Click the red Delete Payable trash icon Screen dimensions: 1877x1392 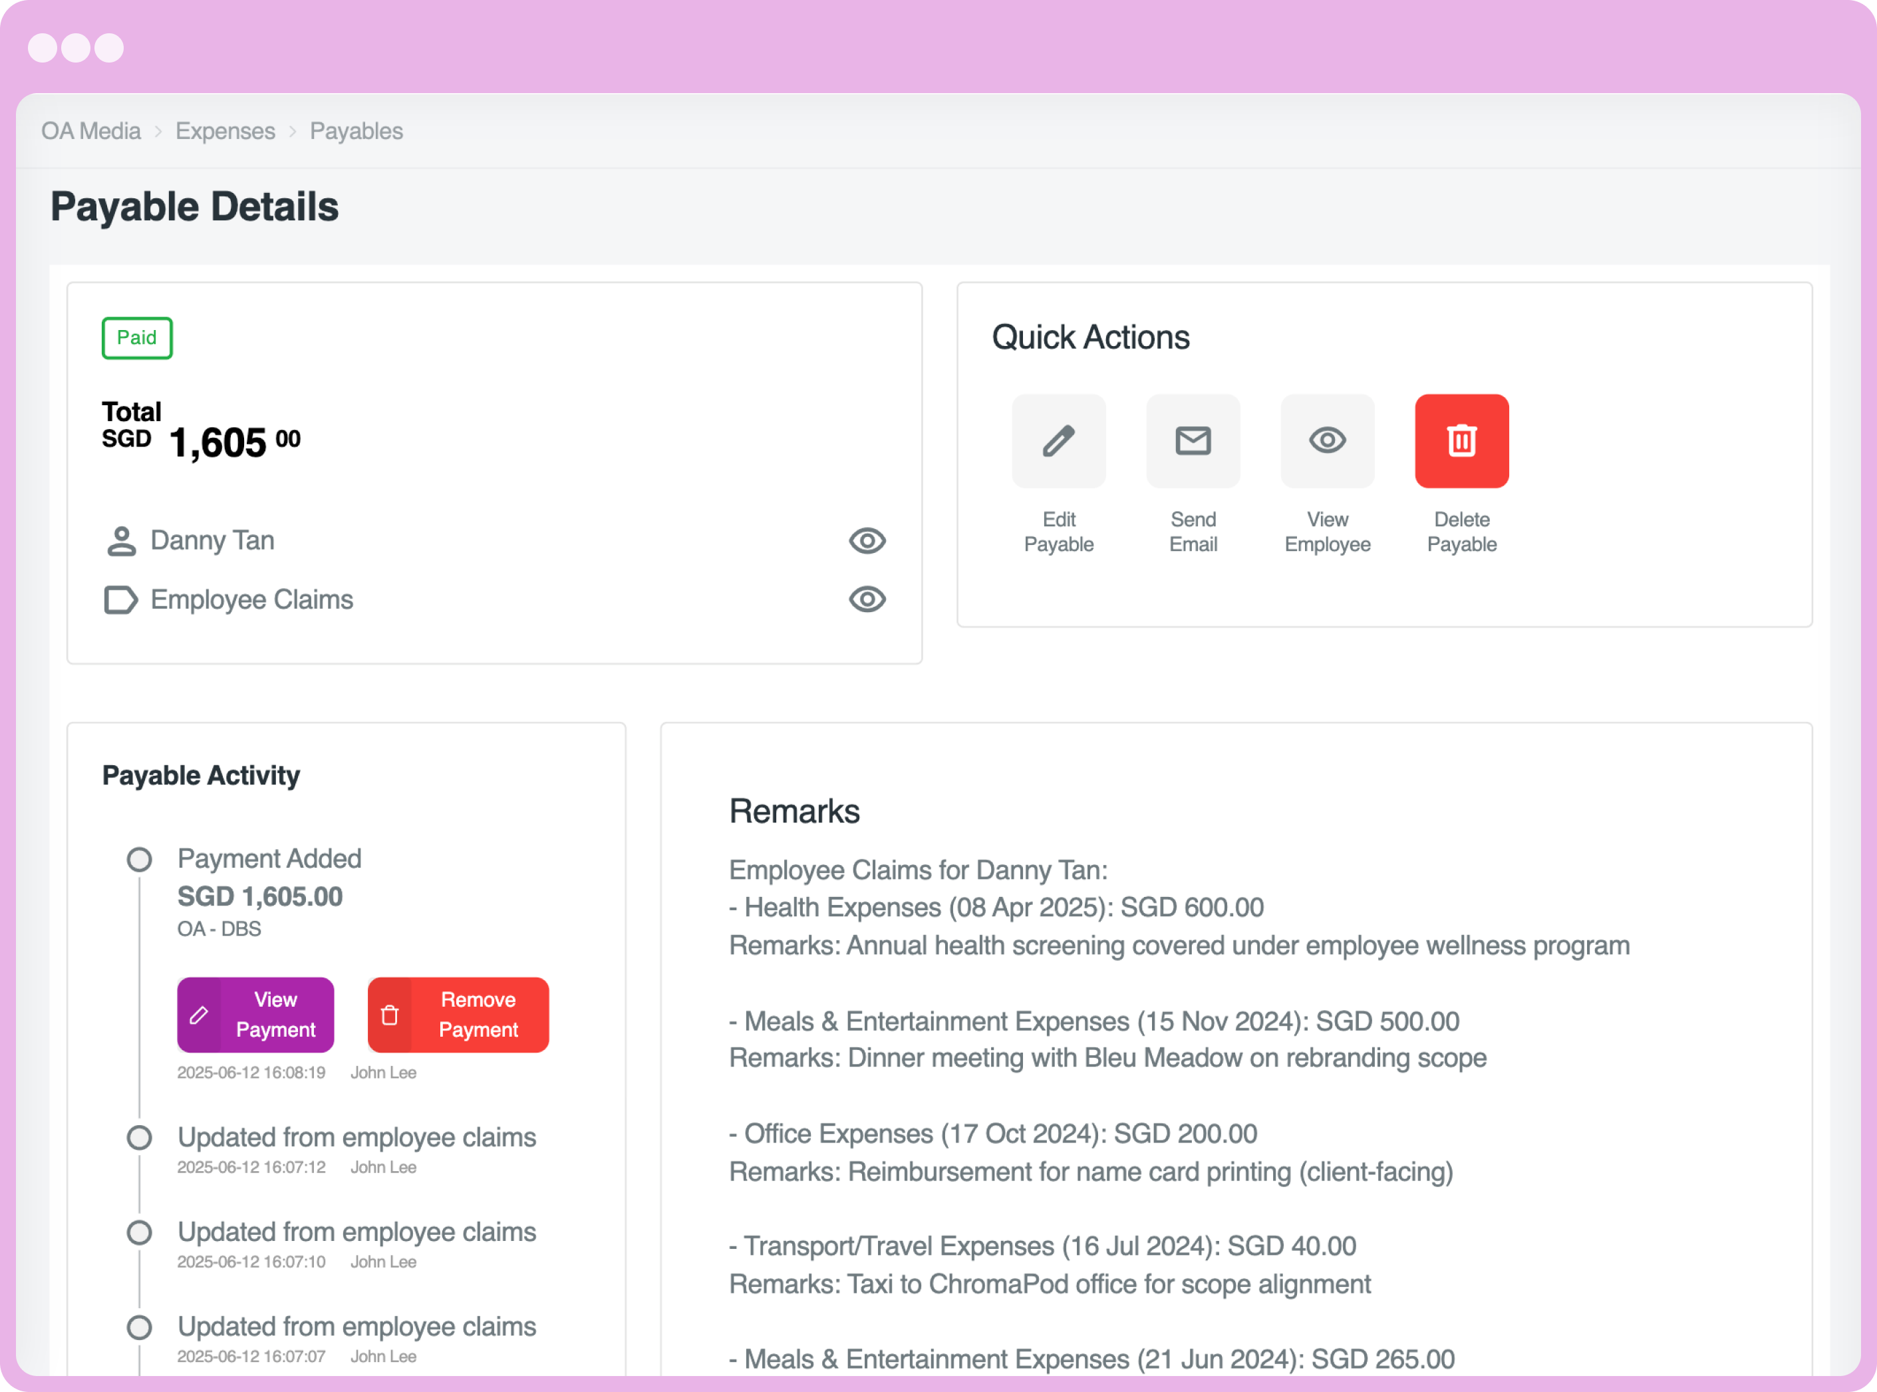point(1461,440)
